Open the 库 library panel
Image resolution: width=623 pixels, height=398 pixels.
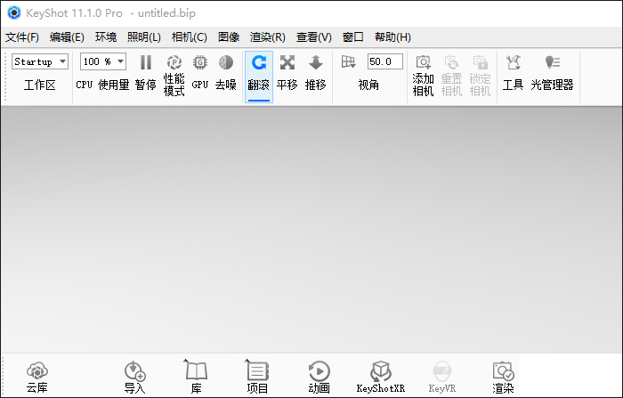(x=197, y=377)
